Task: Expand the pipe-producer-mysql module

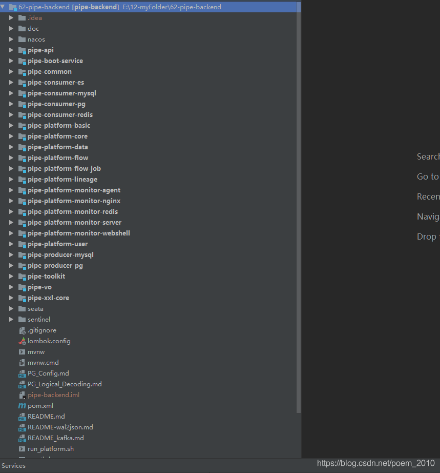Action: click(x=11, y=255)
